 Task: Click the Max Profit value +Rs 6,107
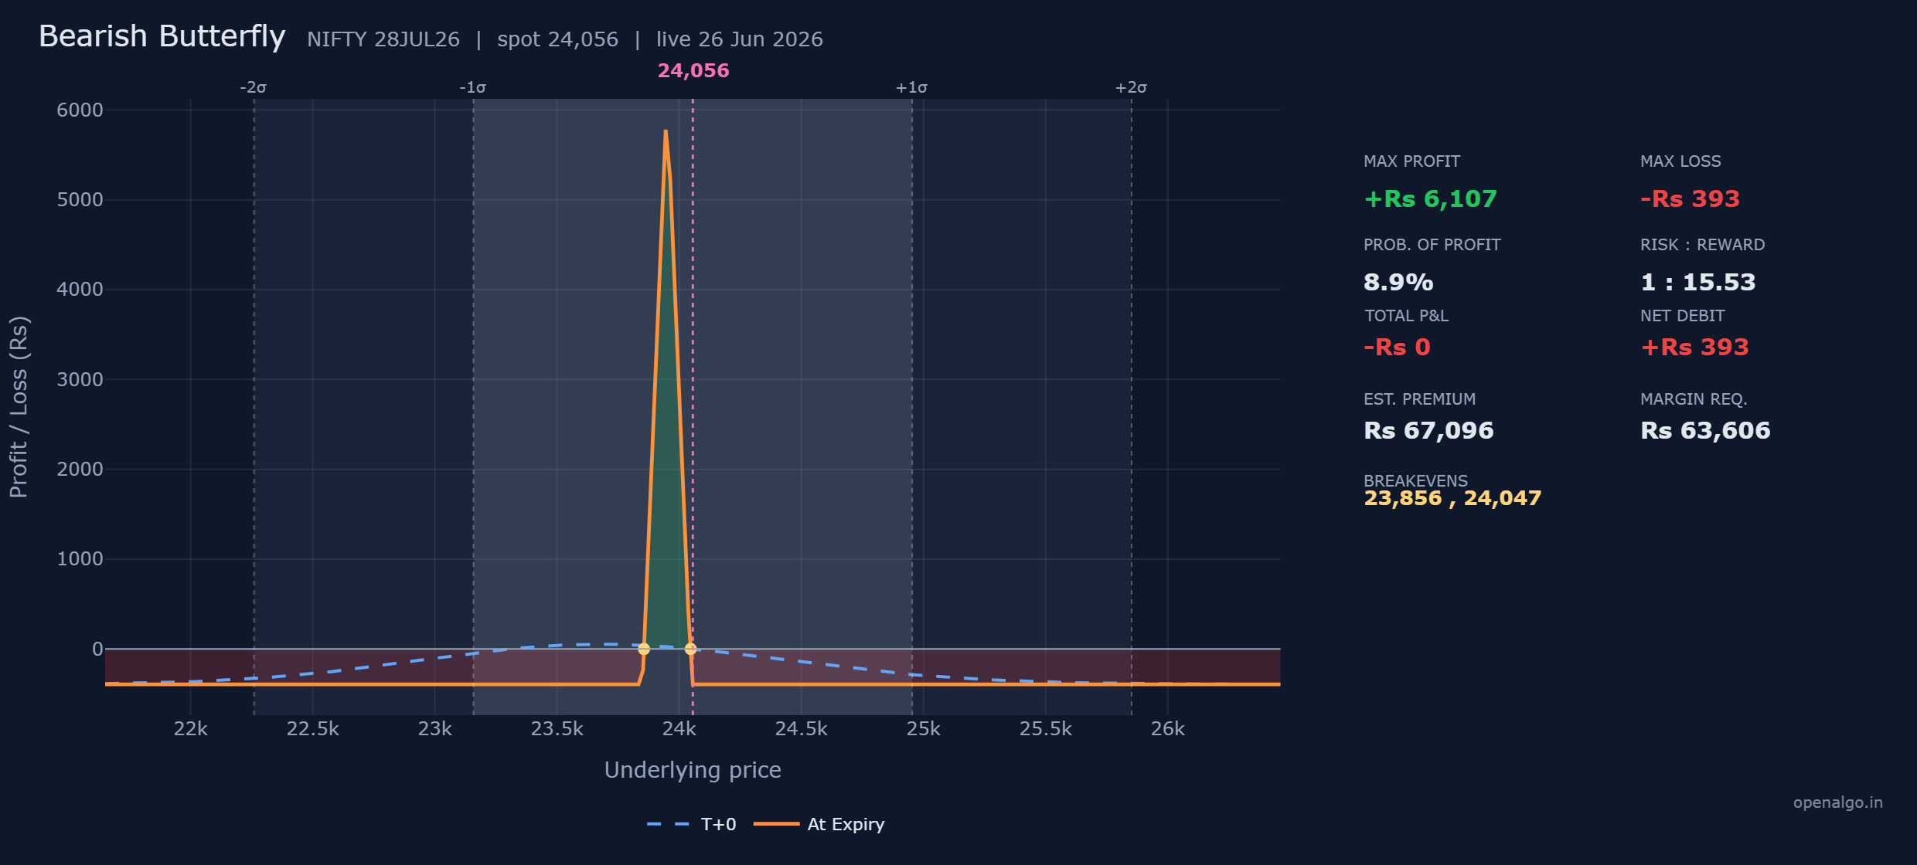click(x=1431, y=198)
